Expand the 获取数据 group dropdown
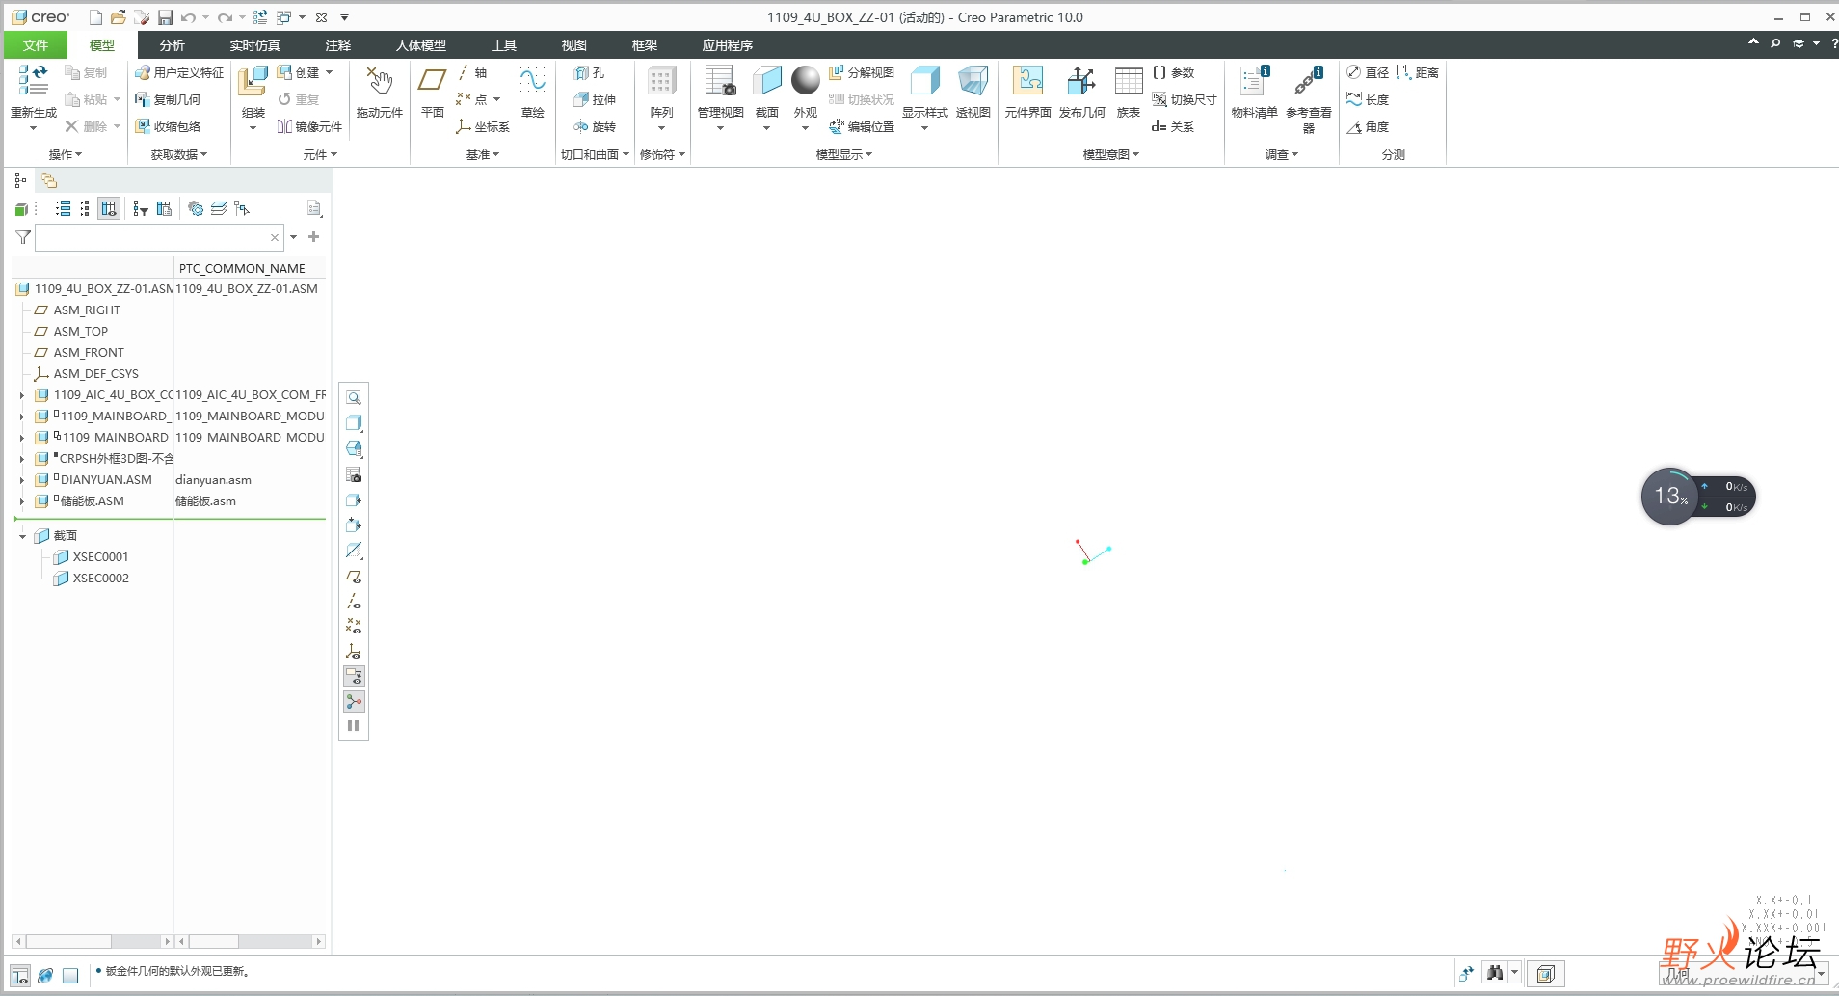Screen dimensions: 1839x996 pyautogui.click(x=178, y=154)
